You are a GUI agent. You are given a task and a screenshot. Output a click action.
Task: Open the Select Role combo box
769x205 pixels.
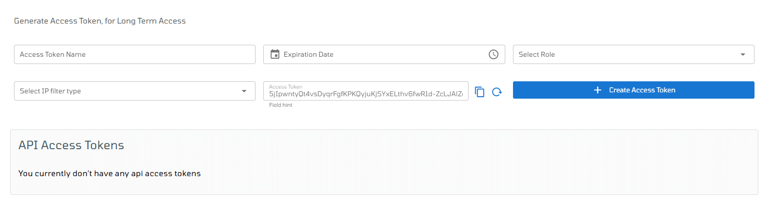[633, 54]
